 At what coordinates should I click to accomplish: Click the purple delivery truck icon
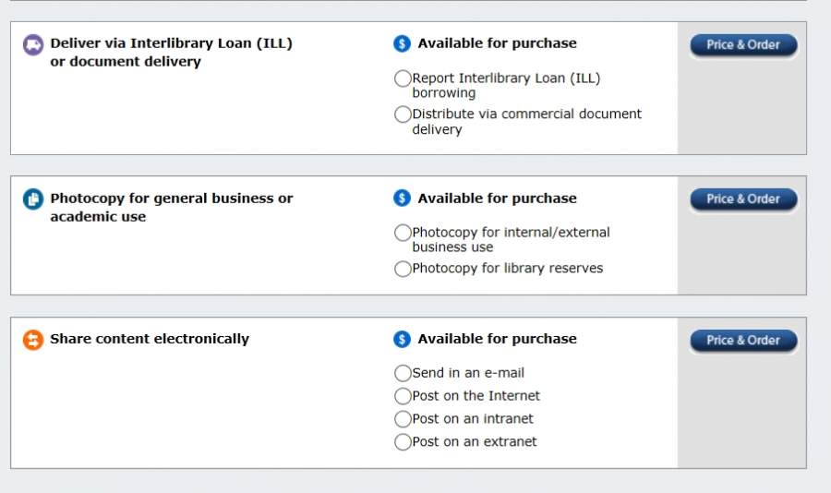[32, 44]
